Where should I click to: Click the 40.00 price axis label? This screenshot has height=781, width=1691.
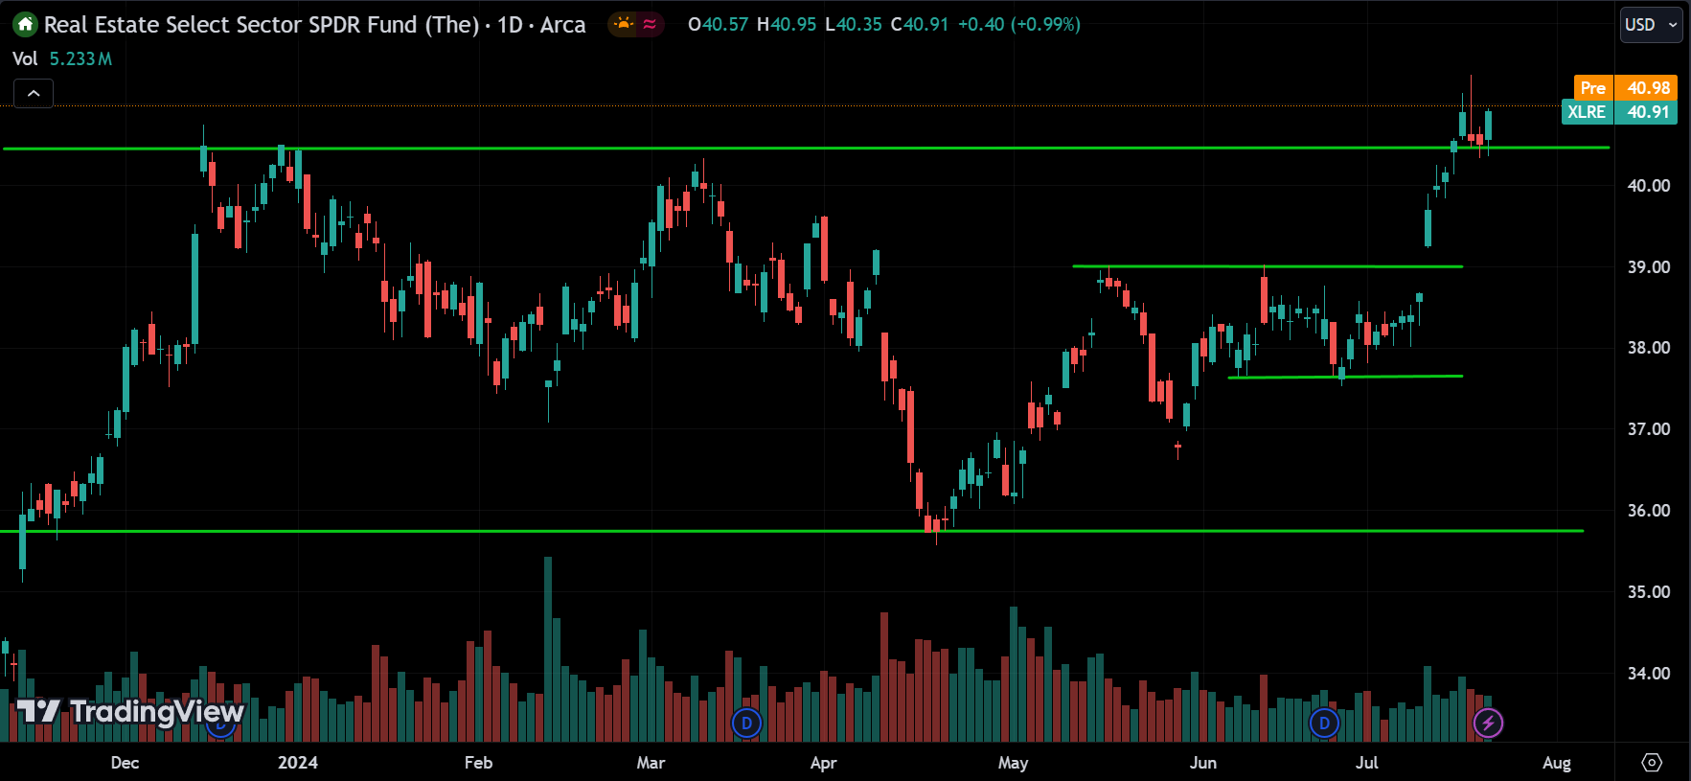[1649, 186]
